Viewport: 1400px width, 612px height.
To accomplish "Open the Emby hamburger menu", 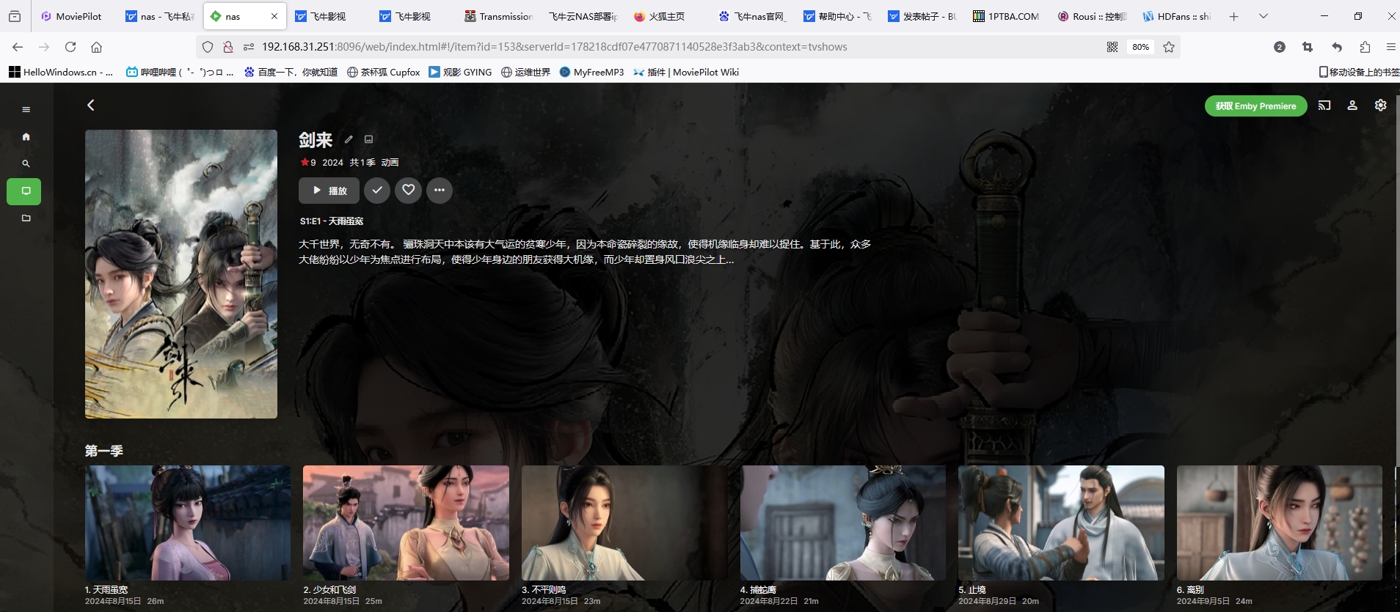I will coord(26,109).
